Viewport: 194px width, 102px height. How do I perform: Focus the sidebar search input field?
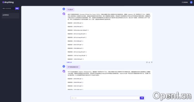click(8, 8)
